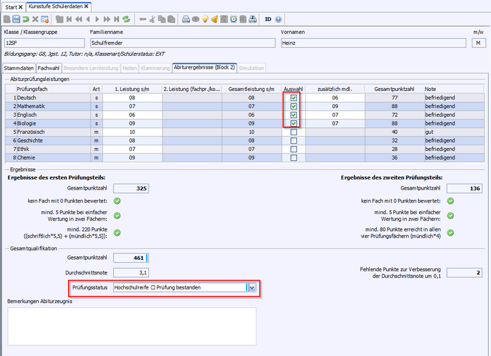Enable Auswahl checkbox for Chemie row
491x356 pixels.
click(x=293, y=158)
